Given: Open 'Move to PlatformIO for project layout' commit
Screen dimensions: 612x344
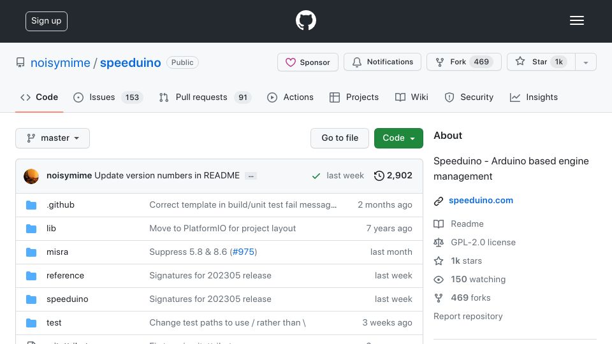Looking at the screenshot, I should tap(222, 228).
